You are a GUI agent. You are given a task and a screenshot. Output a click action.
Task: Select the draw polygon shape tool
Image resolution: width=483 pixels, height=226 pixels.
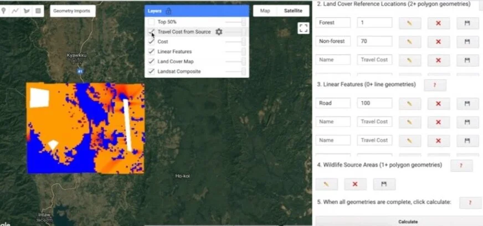27,11
